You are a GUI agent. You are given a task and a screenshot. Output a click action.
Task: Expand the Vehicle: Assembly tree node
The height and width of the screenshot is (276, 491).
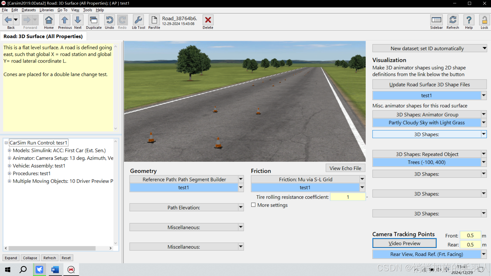[x=9, y=166]
